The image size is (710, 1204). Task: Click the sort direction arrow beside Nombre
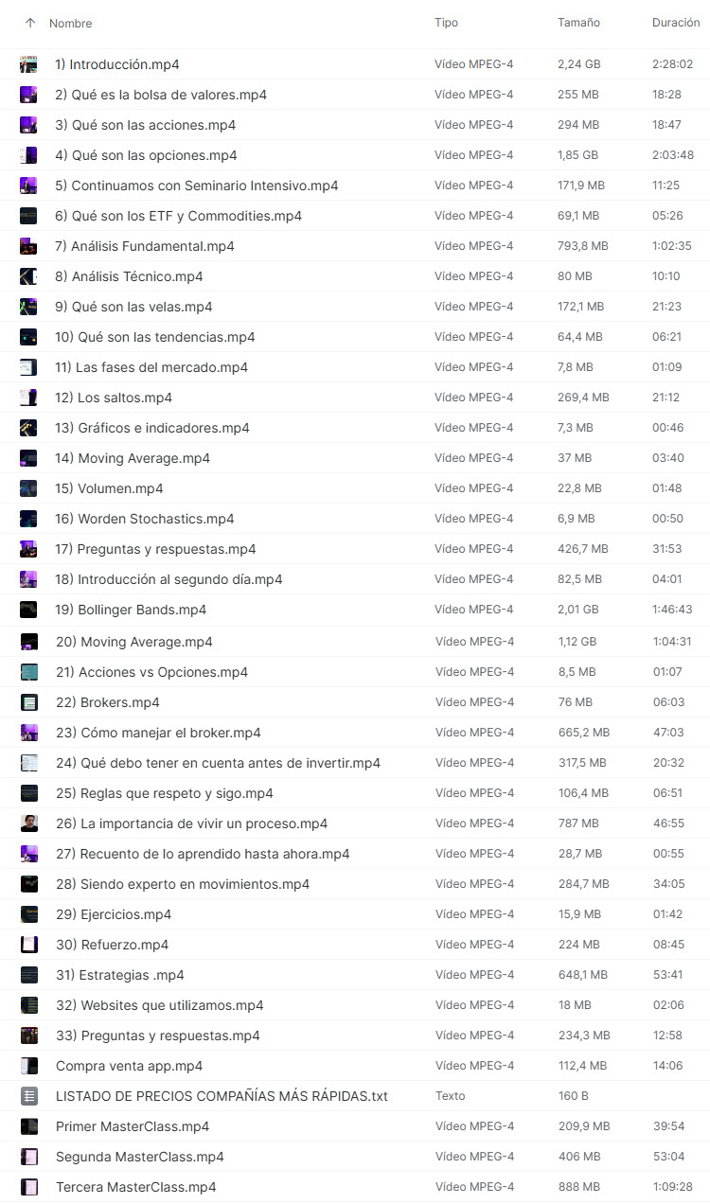pos(30,23)
